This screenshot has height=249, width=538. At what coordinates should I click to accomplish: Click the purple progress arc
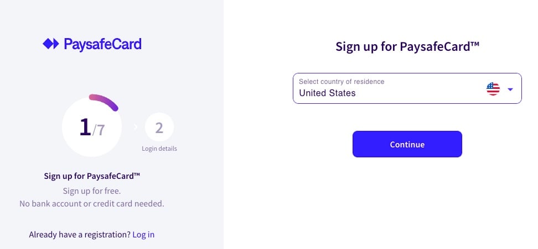(104, 100)
